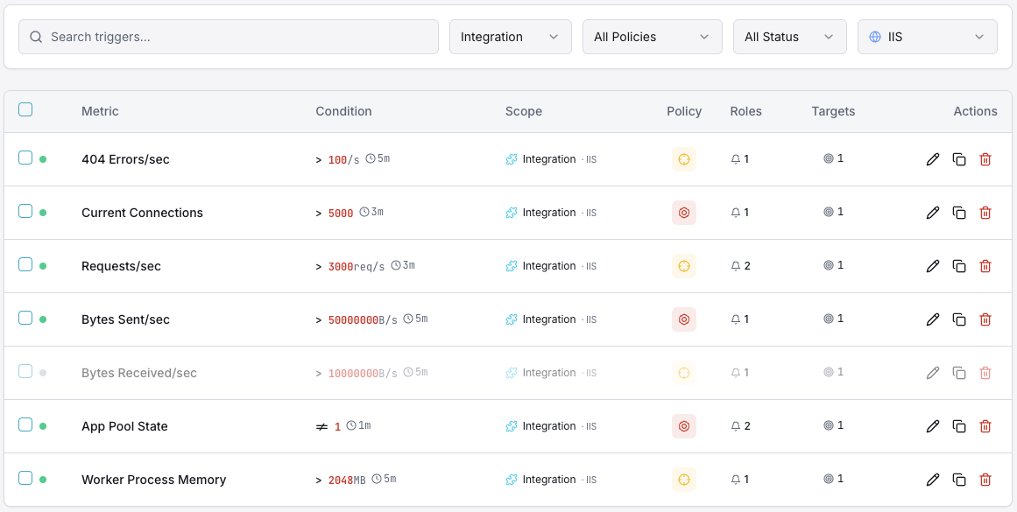
Task: Check the App Pool State row checkbox
Action: [25, 426]
